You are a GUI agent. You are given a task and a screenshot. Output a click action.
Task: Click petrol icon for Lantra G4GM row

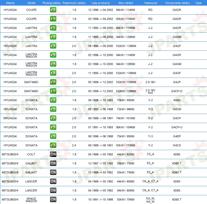click(x=53, y=37)
